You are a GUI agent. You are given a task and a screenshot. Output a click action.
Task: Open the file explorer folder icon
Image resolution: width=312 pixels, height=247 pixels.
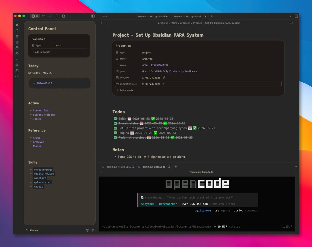click(44, 16)
